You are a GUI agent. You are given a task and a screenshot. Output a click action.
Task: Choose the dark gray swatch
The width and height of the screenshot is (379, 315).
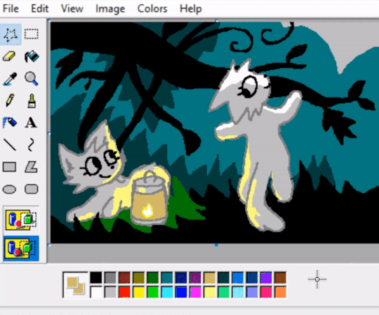(x=110, y=278)
